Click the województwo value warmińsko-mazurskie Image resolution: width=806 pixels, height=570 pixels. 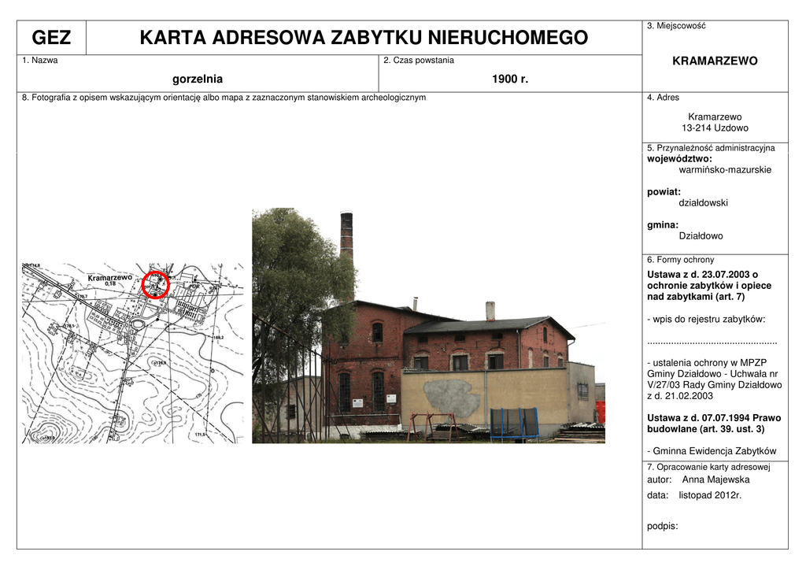(x=725, y=169)
